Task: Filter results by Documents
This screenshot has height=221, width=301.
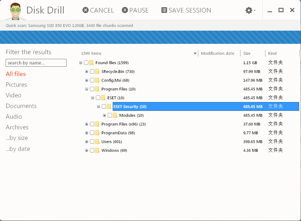Action: 21,106
